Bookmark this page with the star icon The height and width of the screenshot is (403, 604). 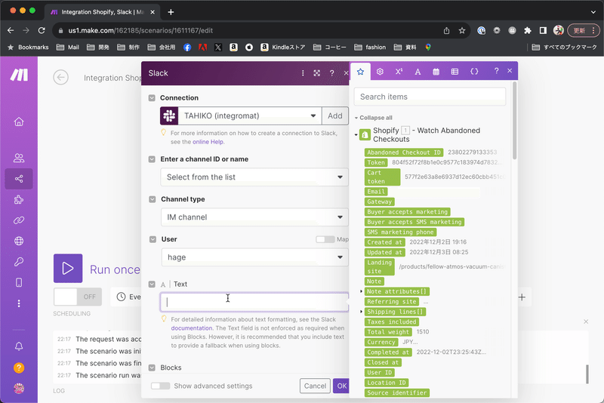(462, 30)
